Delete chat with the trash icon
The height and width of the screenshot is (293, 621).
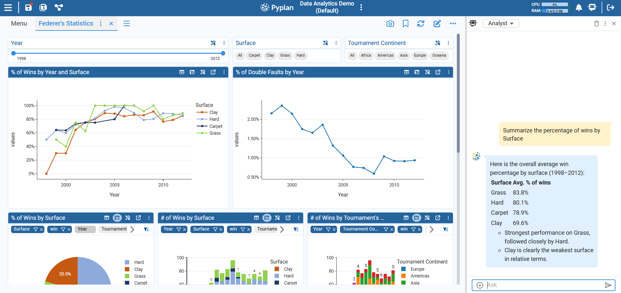[x=596, y=24]
